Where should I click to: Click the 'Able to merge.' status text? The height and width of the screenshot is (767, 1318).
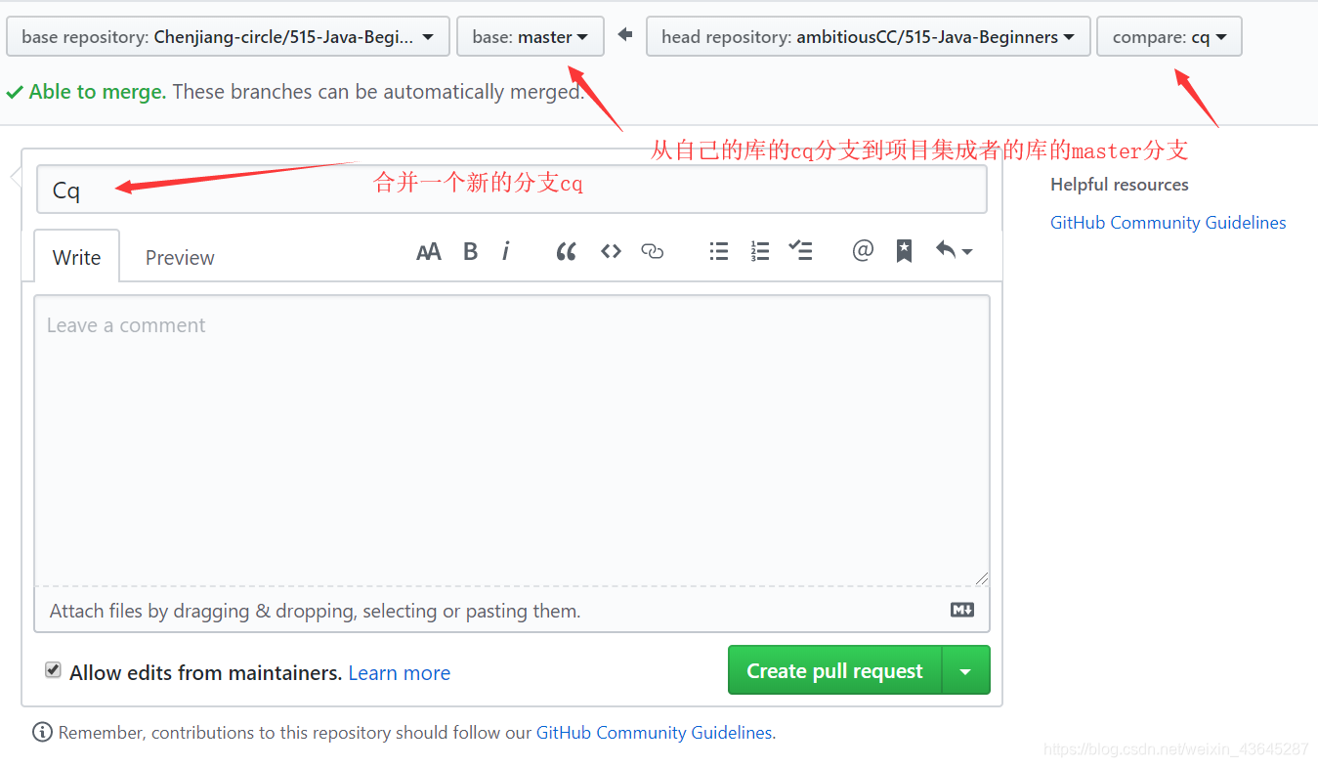(98, 92)
